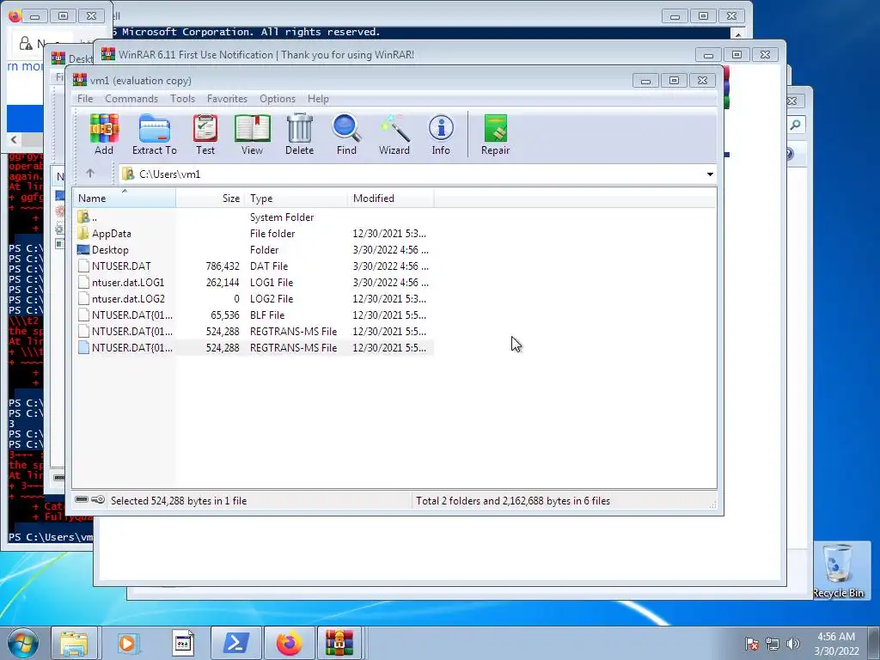Click the Delete trash can icon
The image size is (880, 660).
click(x=299, y=134)
